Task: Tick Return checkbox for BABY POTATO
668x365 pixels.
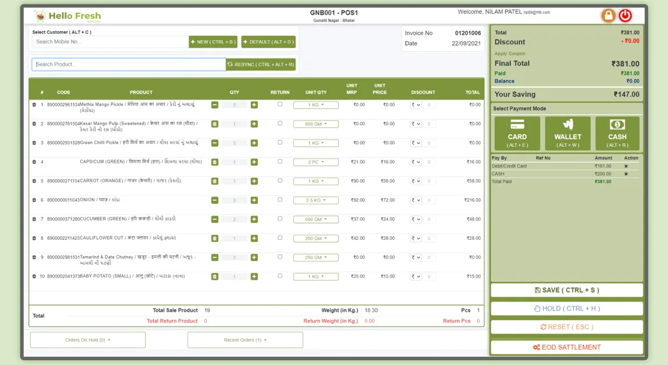Action: (280, 276)
